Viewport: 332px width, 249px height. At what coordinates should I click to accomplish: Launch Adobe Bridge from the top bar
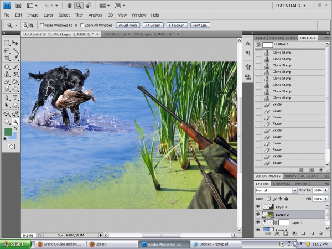18,6
